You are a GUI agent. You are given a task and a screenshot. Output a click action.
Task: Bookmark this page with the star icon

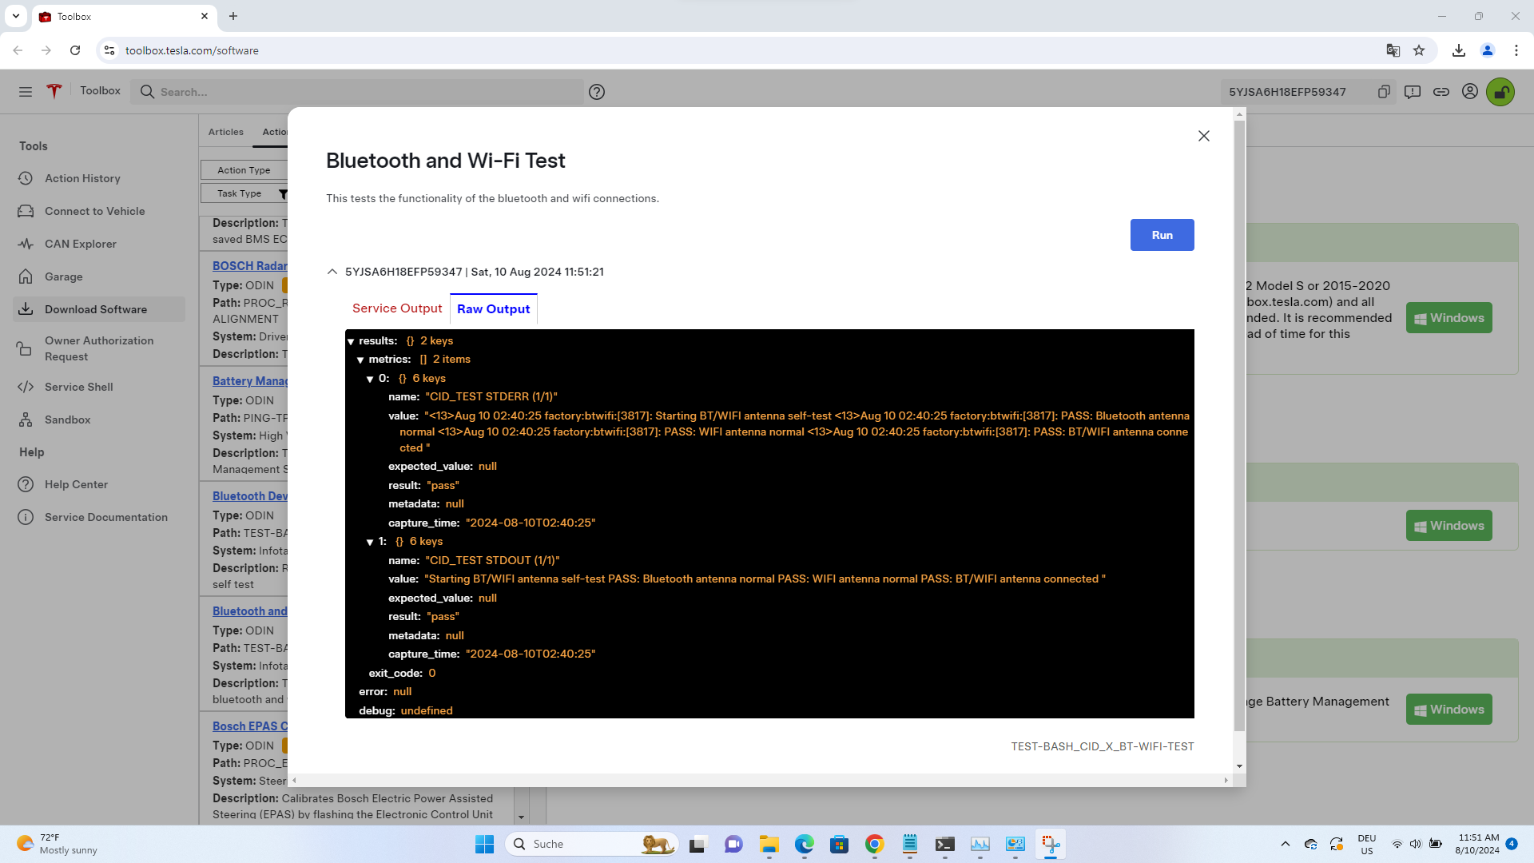pos(1419,50)
